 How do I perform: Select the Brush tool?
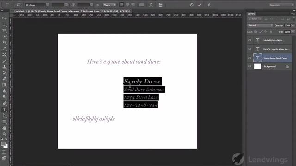pos(4,61)
